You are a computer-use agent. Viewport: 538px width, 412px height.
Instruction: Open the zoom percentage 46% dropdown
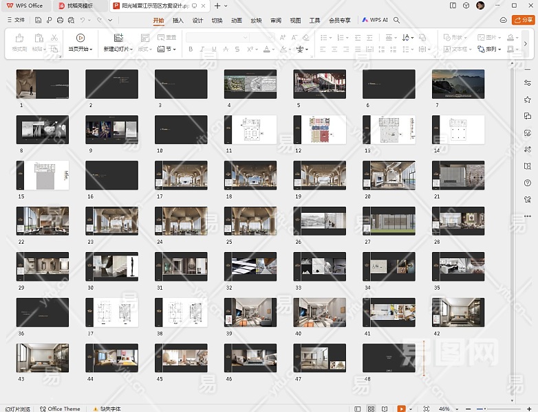pos(447,409)
